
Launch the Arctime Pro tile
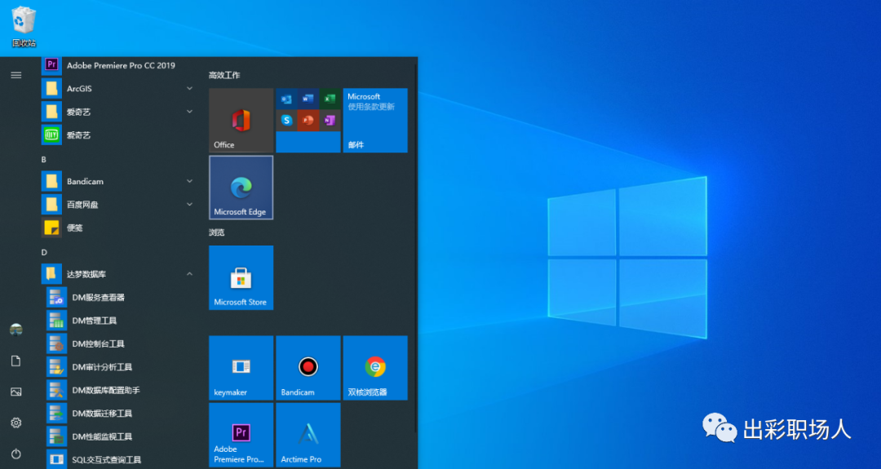pos(308,435)
